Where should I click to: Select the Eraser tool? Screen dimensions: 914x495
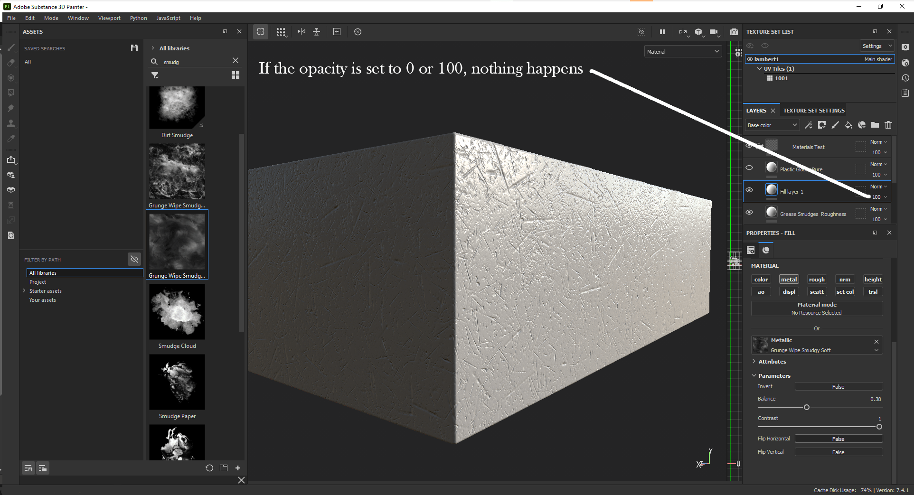tap(11, 62)
